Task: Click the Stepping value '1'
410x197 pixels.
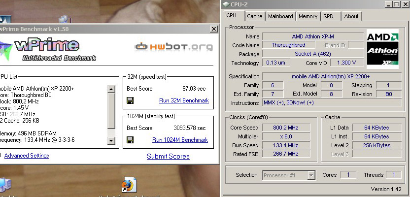Action: (388, 85)
